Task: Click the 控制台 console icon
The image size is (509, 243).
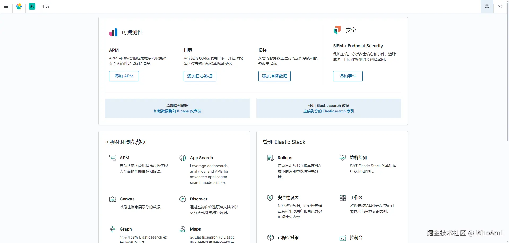Action: click(343, 237)
